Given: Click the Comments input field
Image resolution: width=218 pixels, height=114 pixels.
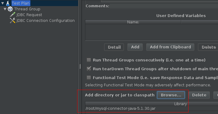Looking at the screenshot, I should [x=164, y=6].
